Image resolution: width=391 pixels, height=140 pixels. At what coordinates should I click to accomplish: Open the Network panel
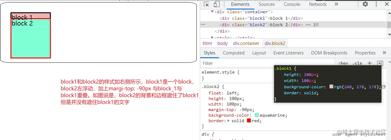pos(318,4)
